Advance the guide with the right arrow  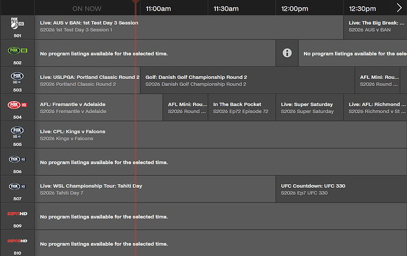(399, 8)
